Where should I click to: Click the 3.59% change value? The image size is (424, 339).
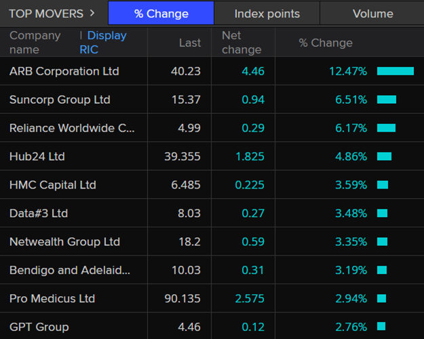pyautogui.click(x=351, y=185)
